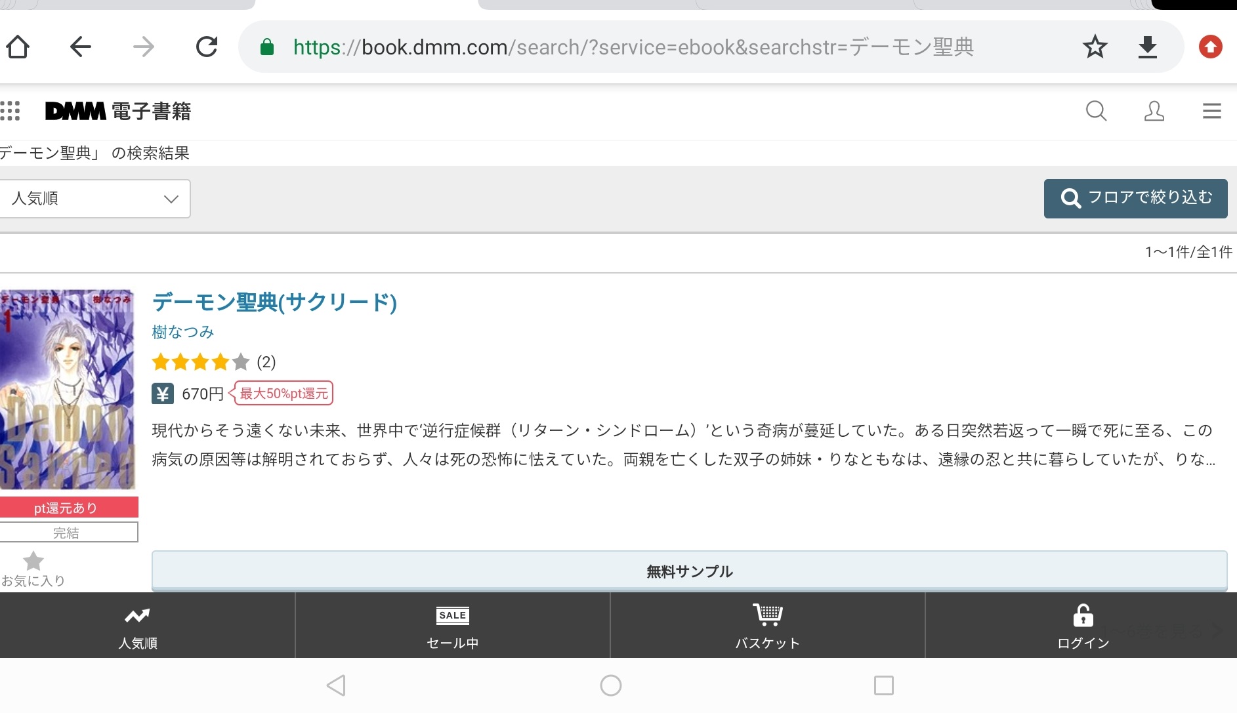The image size is (1237, 713).
Task: Open site search with the magnifier icon
Action: point(1096,111)
